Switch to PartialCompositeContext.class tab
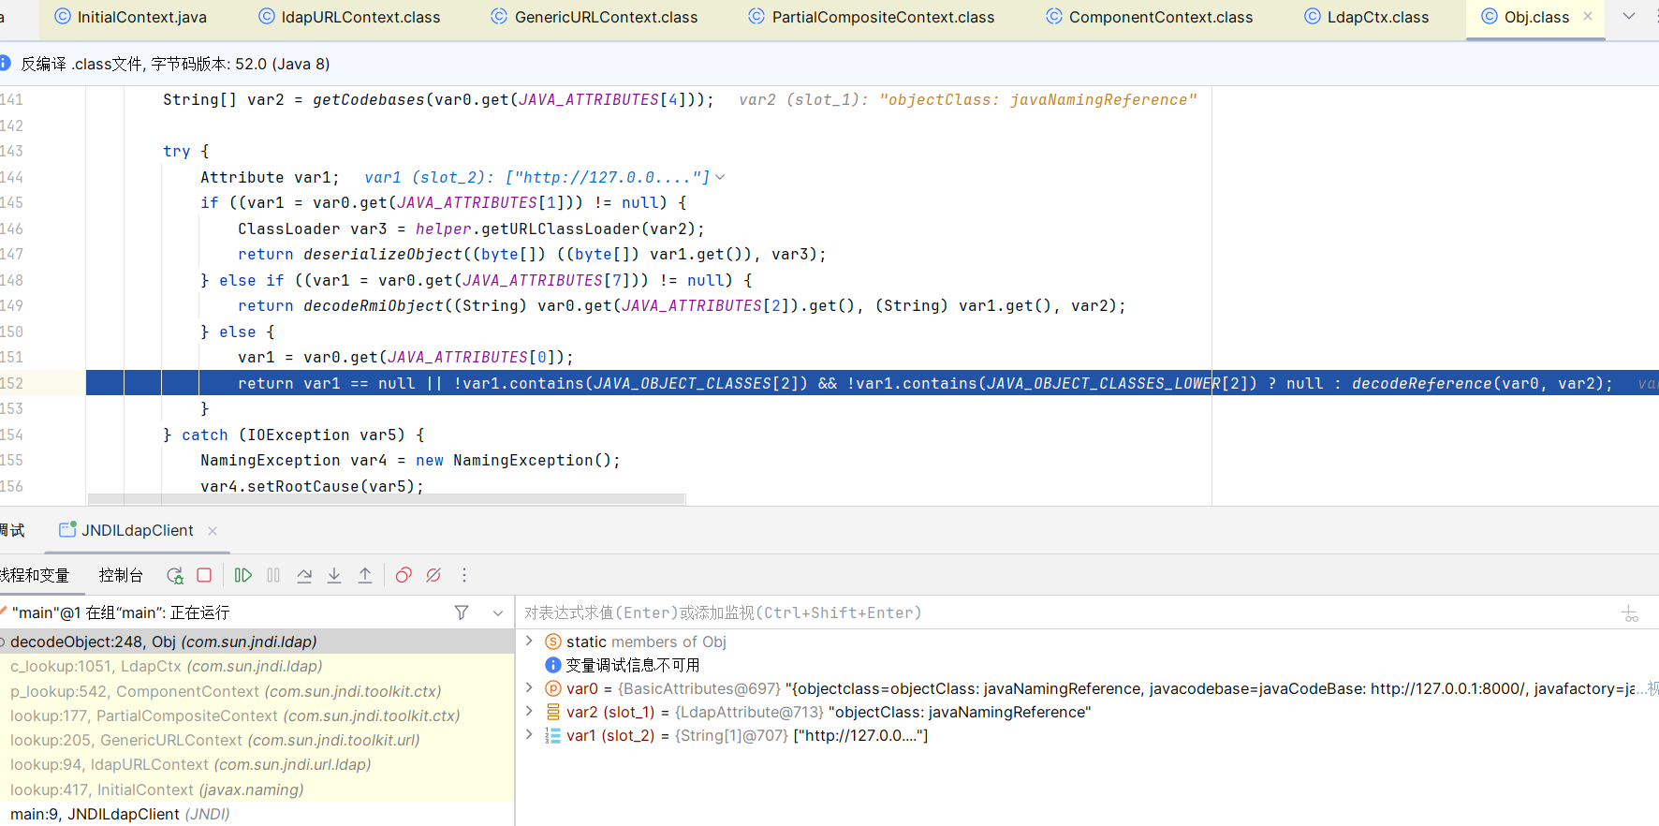 pos(872,17)
